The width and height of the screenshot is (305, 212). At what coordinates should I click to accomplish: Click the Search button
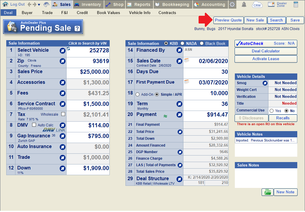point(276,20)
